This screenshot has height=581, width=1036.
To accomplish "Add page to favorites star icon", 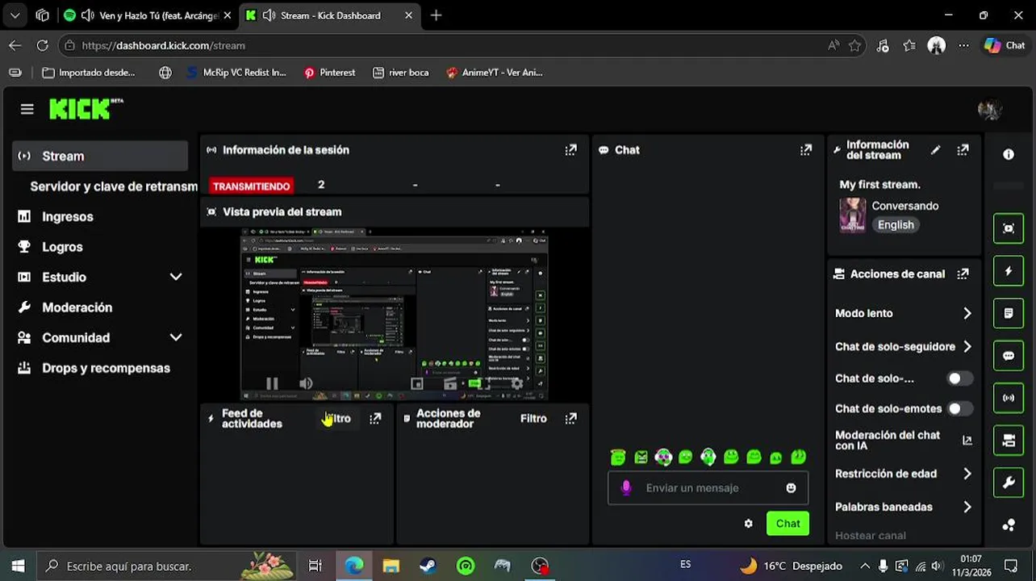I will coord(855,46).
